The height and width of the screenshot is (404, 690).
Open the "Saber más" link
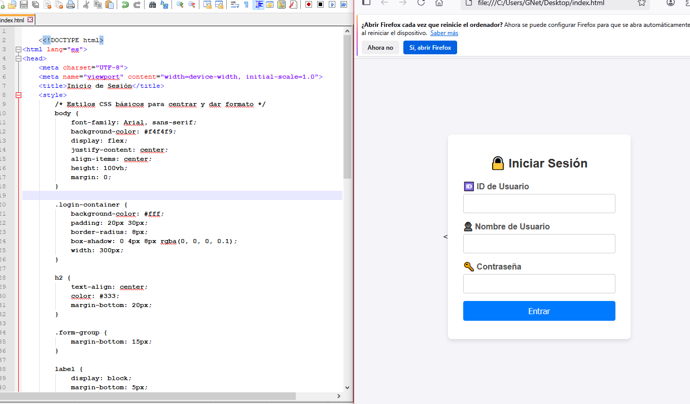tap(444, 33)
